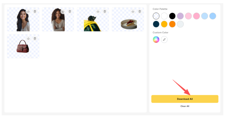Download the cat on yellow car image
The image size is (225, 117).
[x=98, y=11]
